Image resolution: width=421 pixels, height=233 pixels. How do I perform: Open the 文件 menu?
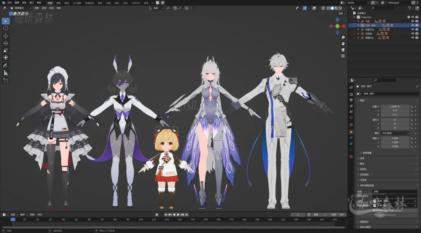point(9,3)
